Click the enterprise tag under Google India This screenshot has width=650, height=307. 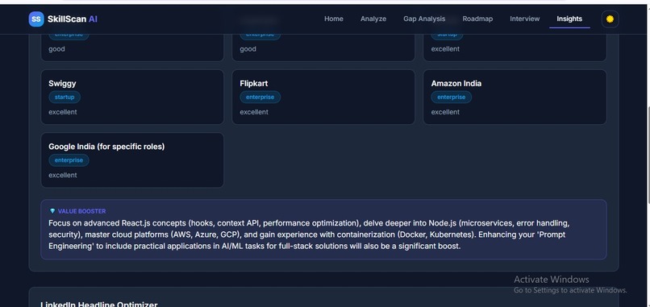coord(69,160)
